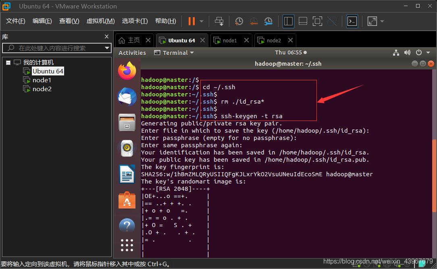Open Firefox from the Ubuntu dock
The width and height of the screenshot is (437, 269).
point(127,71)
